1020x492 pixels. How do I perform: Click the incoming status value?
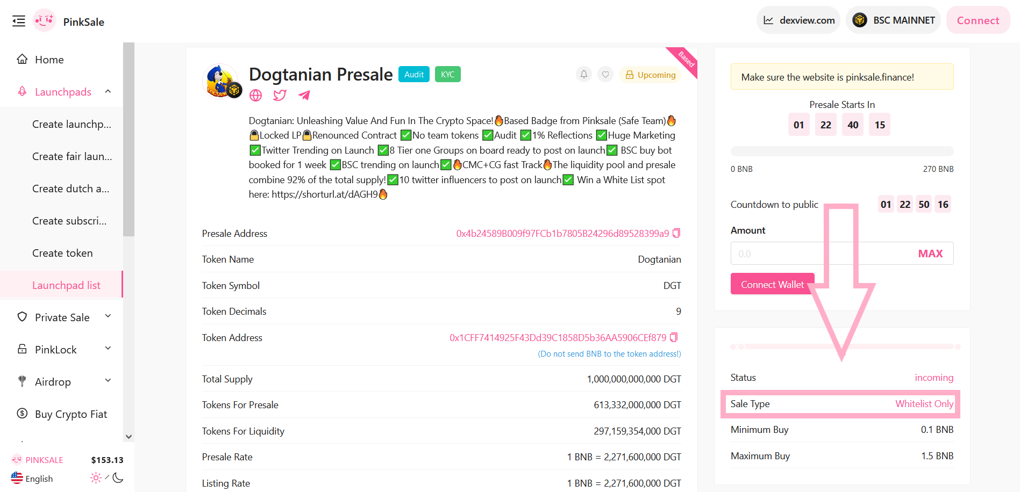pos(934,378)
